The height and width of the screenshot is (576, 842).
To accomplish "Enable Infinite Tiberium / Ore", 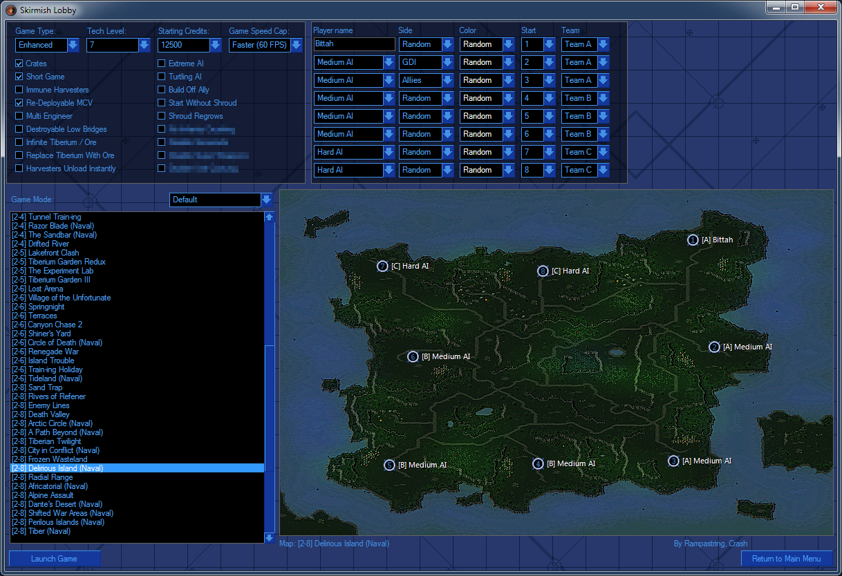I will pyautogui.click(x=19, y=142).
